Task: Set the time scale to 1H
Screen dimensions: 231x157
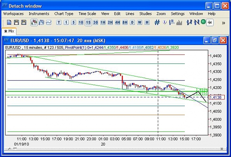Action: pyautogui.click(x=103, y=22)
